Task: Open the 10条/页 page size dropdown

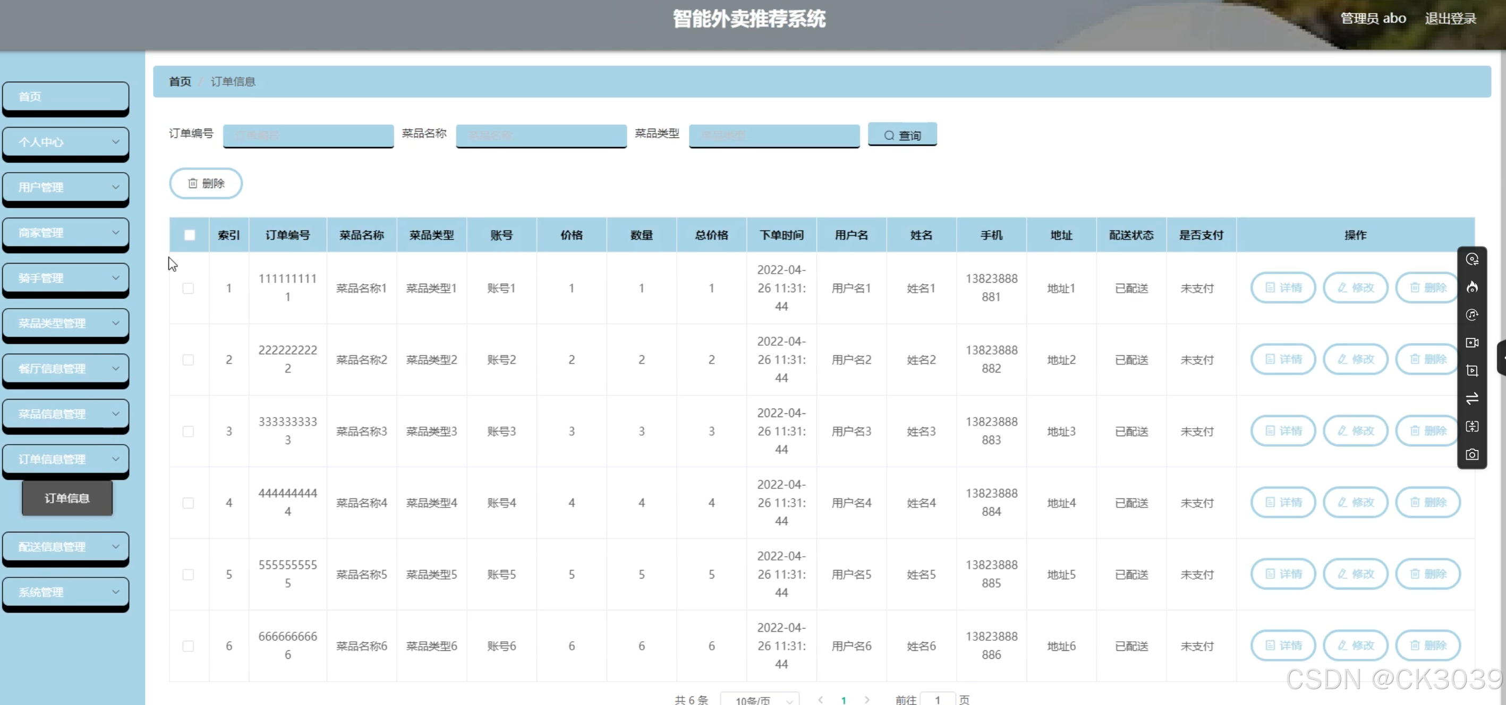Action: pos(760,699)
